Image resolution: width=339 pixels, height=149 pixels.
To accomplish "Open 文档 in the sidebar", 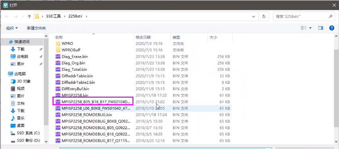I will 21,103.
